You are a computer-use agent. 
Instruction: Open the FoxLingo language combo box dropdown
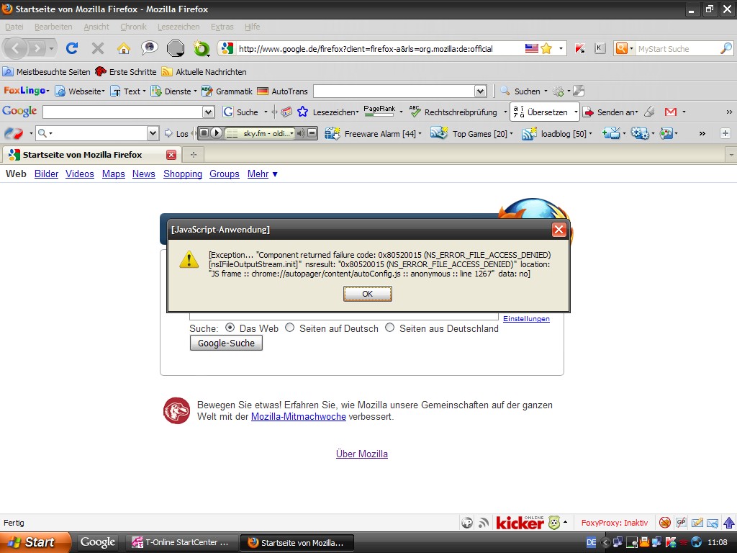point(480,91)
